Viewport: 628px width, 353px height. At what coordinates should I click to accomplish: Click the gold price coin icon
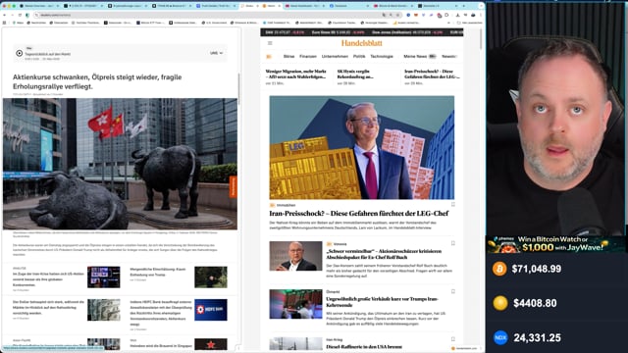click(x=500, y=303)
